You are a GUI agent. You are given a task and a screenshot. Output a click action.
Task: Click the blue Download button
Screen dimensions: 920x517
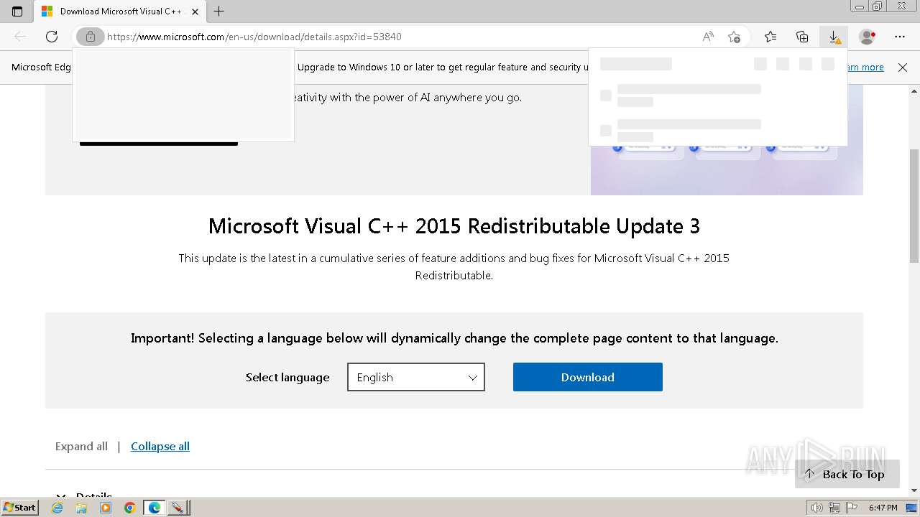point(588,377)
